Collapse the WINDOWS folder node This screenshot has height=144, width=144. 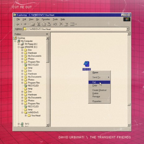coord(22,113)
